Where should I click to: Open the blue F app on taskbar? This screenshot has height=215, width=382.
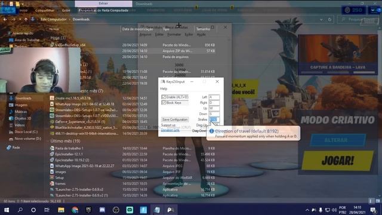click(x=143, y=210)
